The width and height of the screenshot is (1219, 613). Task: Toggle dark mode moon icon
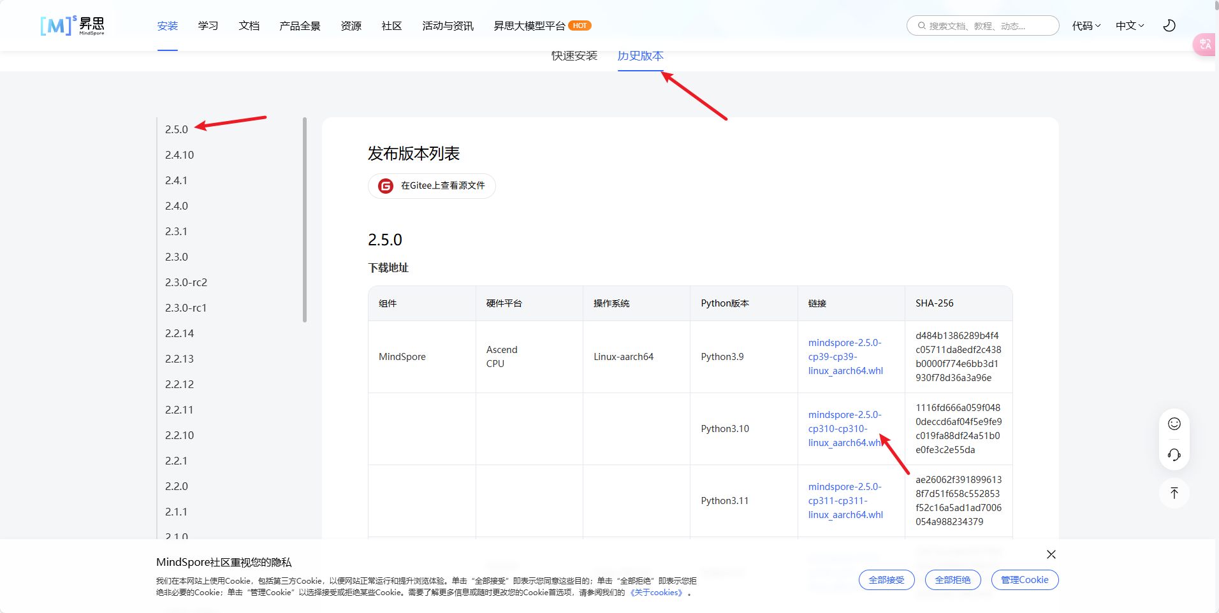click(1169, 25)
